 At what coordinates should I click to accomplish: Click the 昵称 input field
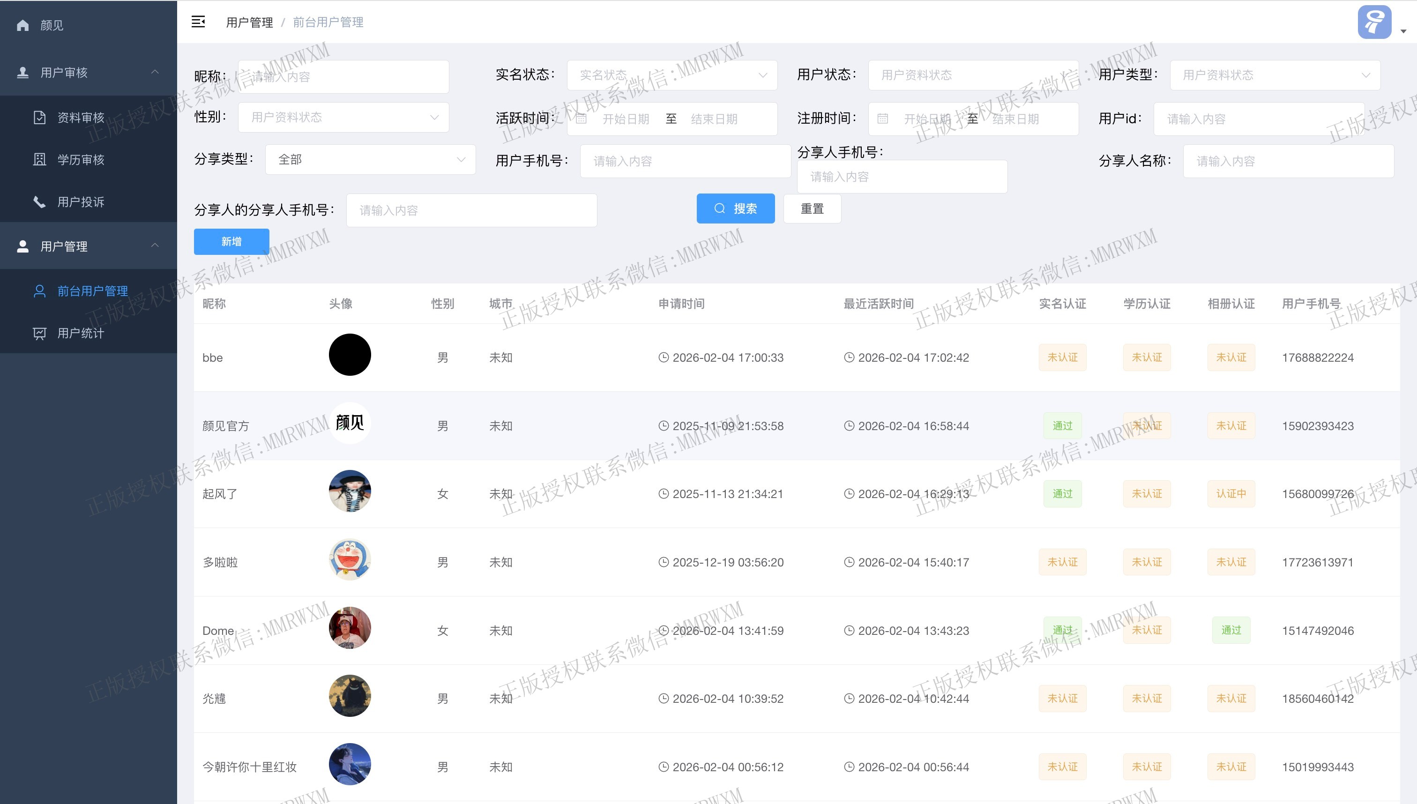click(x=343, y=77)
